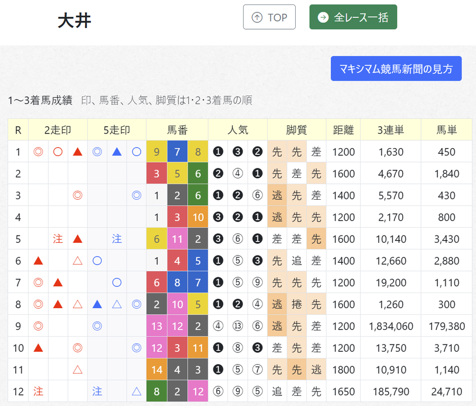Open 全レース一括 green button
Viewport: 476px width, 406px height.
(353, 17)
